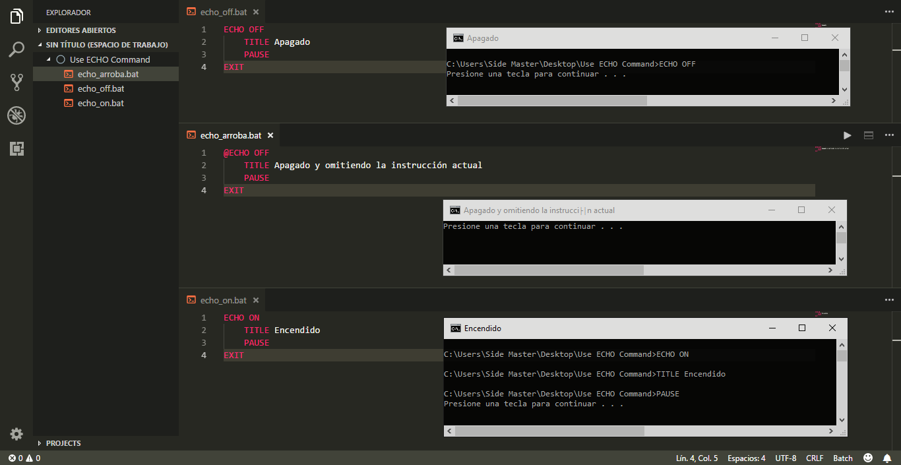
Task: Open the Manage gear menu
Action: tap(16, 433)
